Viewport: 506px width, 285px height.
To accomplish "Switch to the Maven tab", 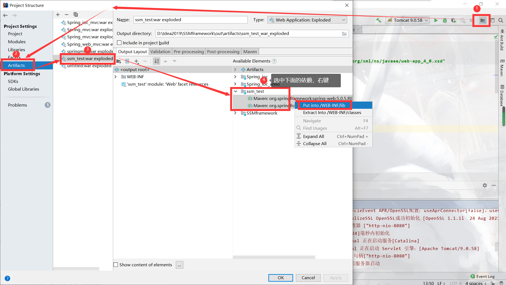I will [x=250, y=51].
